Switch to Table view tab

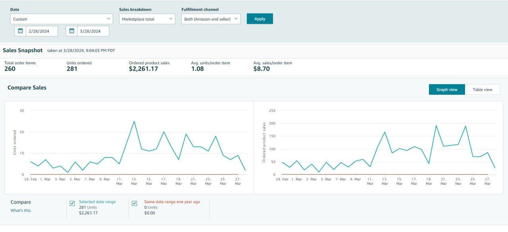click(482, 90)
